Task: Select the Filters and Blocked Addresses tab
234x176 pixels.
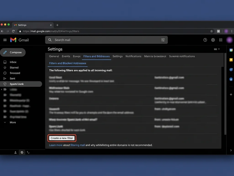Action: point(67,63)
